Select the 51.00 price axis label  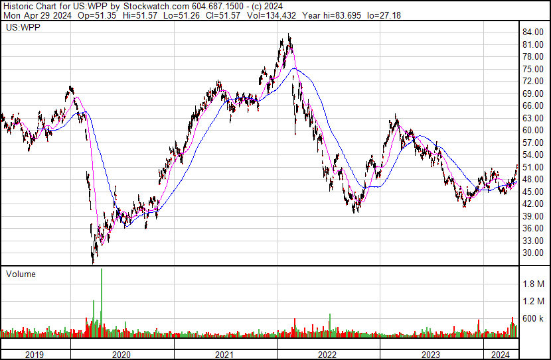coord(533,167)
